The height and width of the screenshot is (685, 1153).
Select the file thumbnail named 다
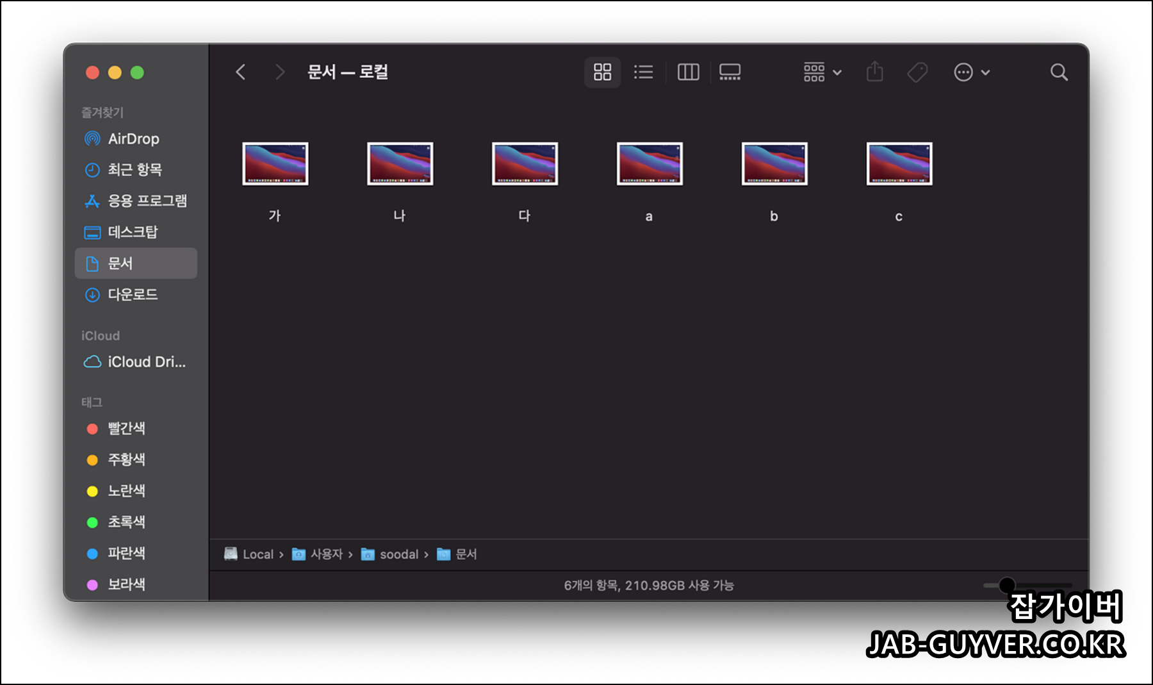[x=525, y=163]
